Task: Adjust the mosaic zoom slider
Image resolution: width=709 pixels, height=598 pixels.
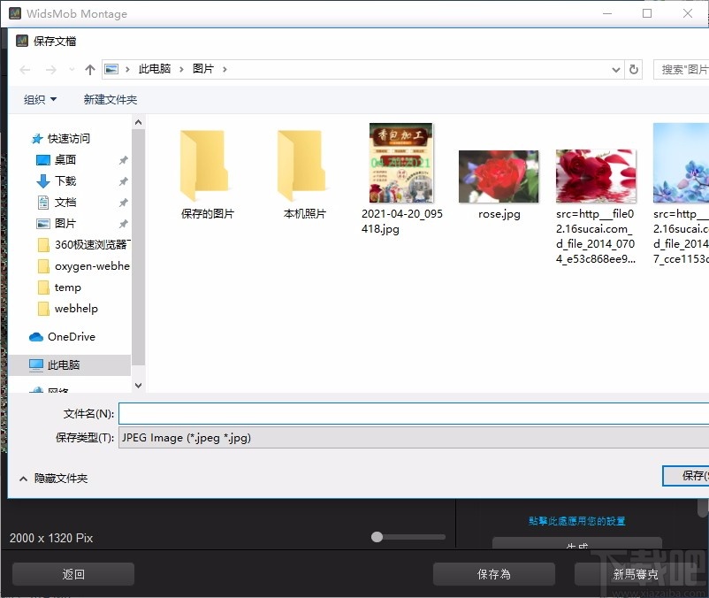Action: click(376, 536)
